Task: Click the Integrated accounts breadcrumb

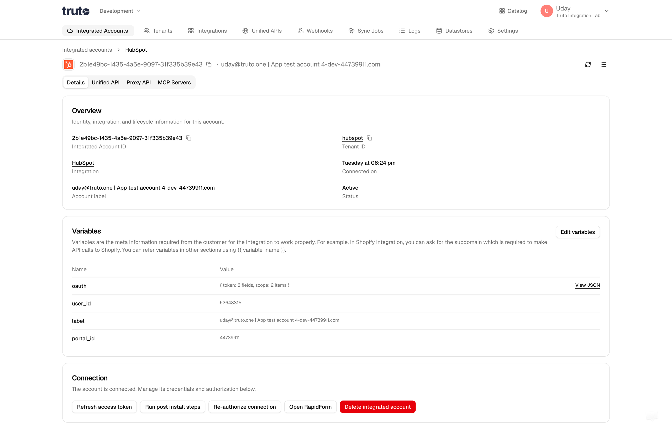Action: click(87, 50)
